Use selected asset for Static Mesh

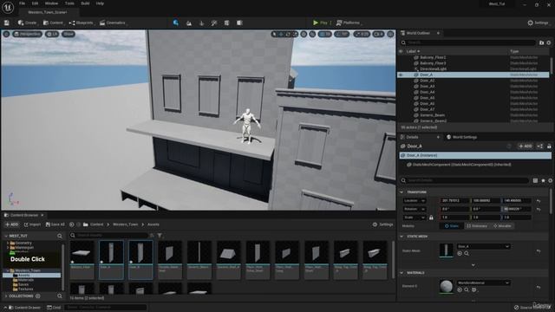[460, 253]
